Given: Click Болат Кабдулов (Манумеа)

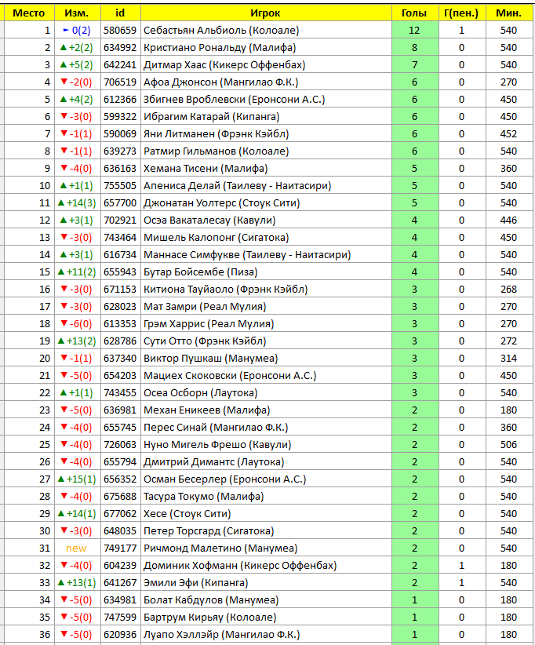Looking at the screenshot, I should click(211, 600).
